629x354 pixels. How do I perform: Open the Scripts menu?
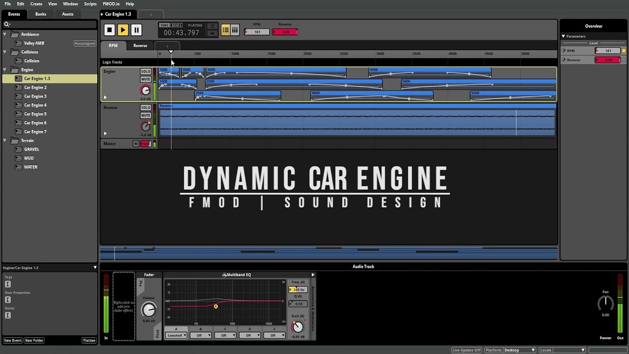click(x=90, y=3)
